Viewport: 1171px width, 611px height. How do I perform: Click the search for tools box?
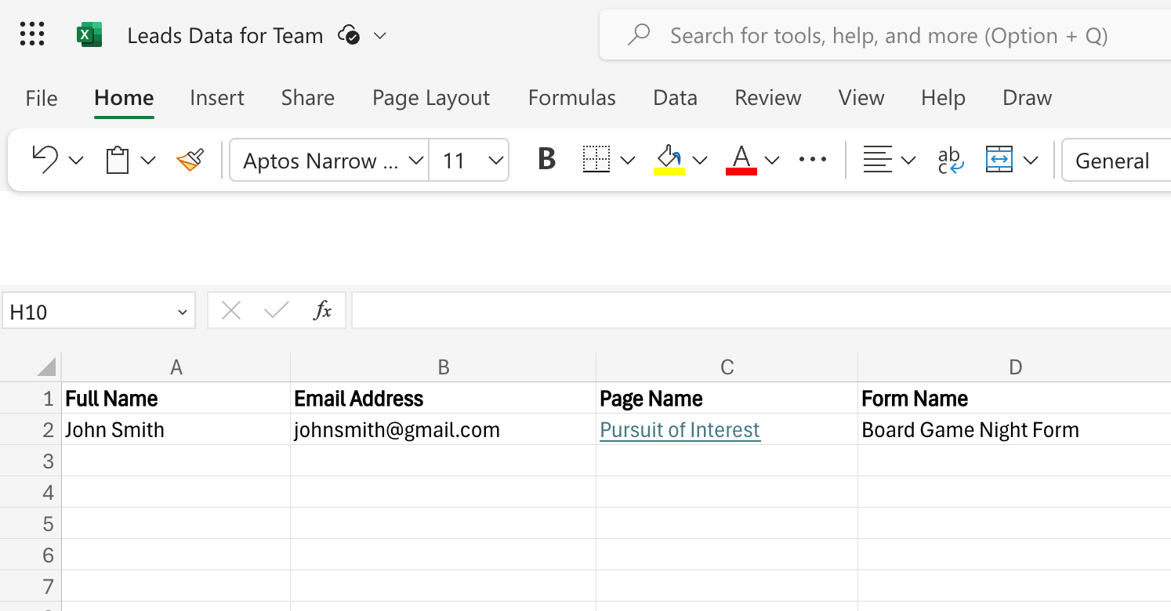click(886, 35)
